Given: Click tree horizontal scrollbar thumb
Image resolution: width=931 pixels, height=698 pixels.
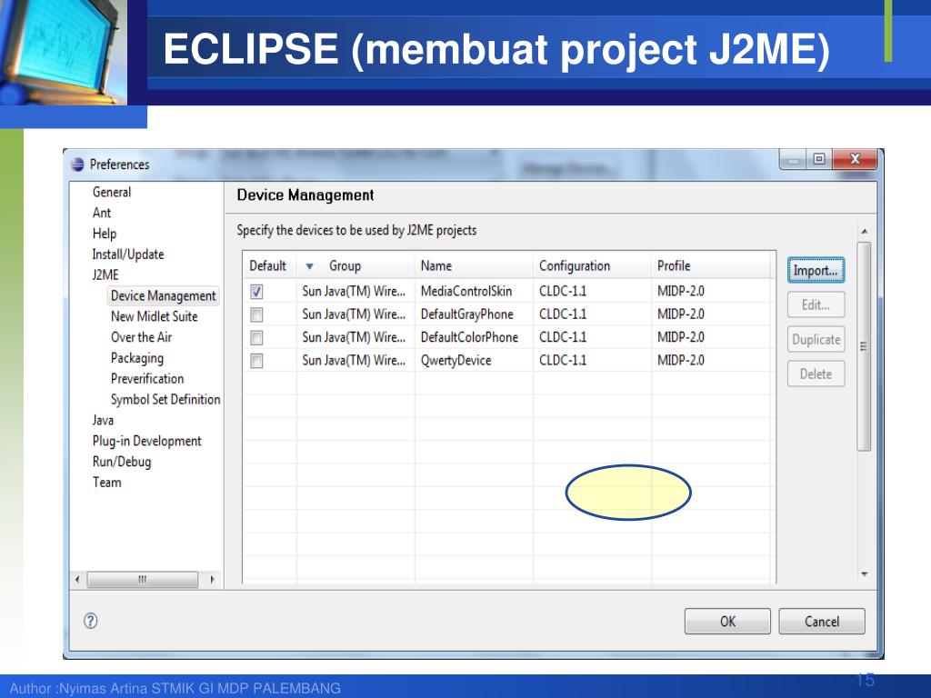Looking at the screenshot, I should tap(143, 579).
